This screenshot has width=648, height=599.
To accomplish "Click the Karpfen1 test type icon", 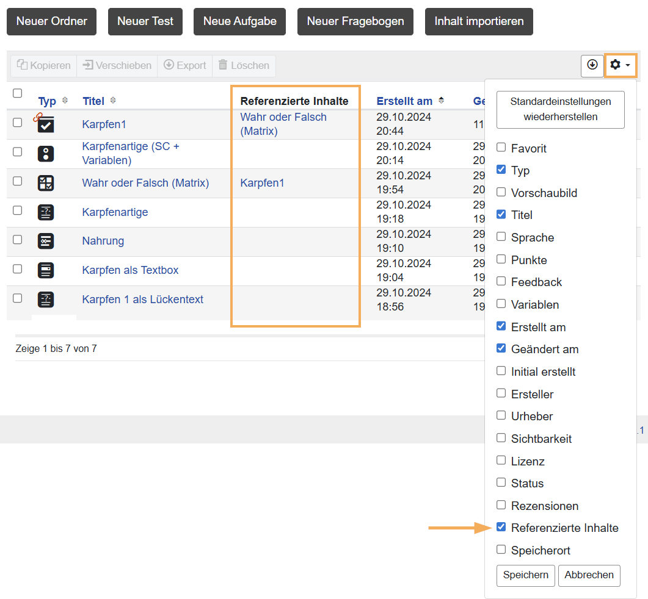I will pyautogui.click(x=46, y=124).
